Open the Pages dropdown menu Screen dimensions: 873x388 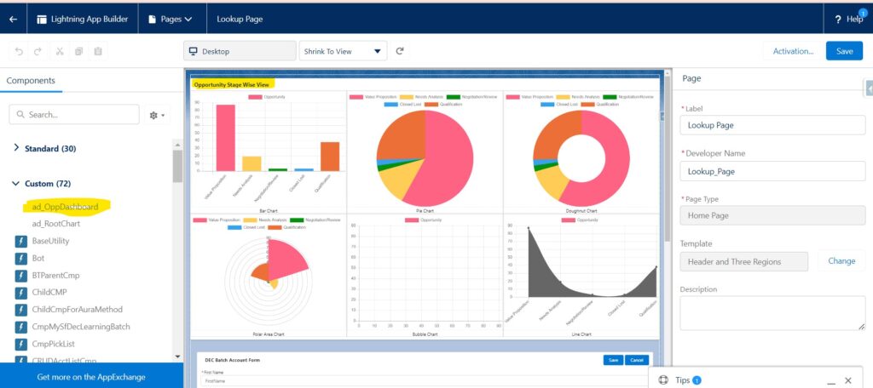(171, 19)
